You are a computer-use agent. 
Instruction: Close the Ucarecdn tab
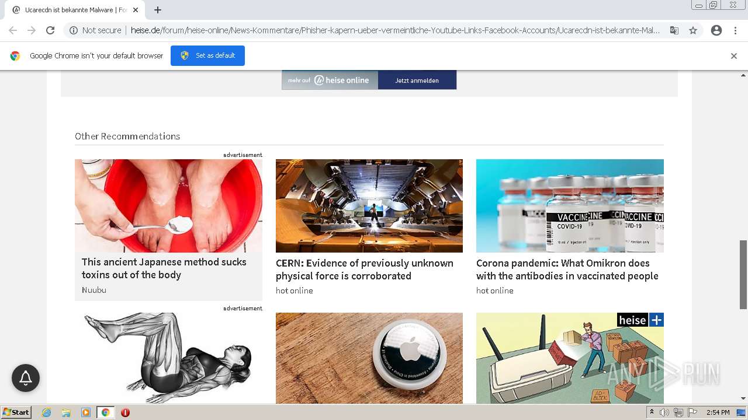pyautogui.click(x=136, y=10)
